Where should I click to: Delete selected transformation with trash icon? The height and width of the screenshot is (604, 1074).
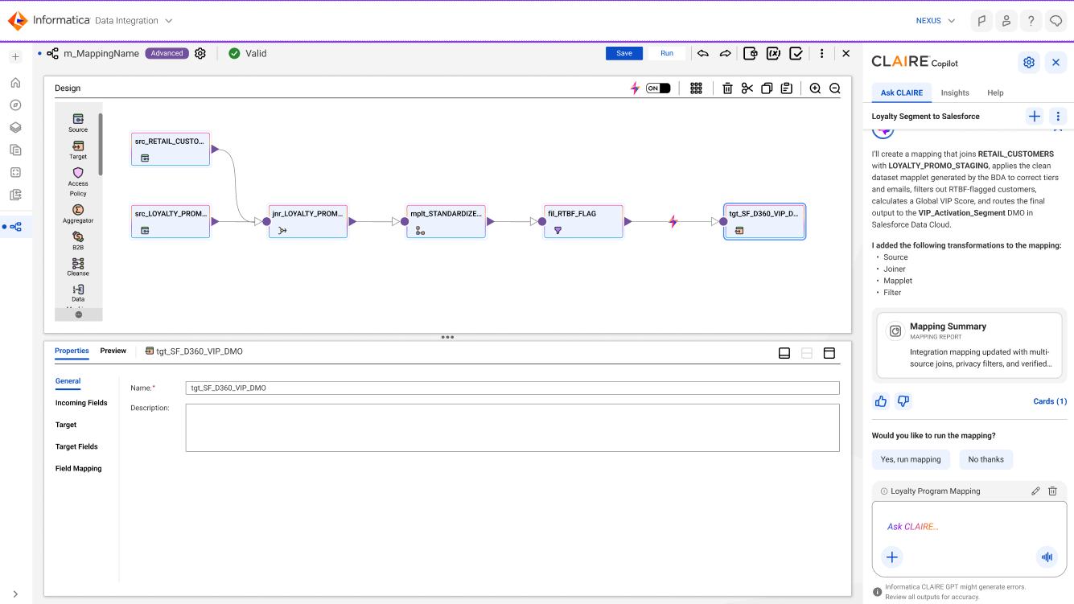(x=727, y=88)
